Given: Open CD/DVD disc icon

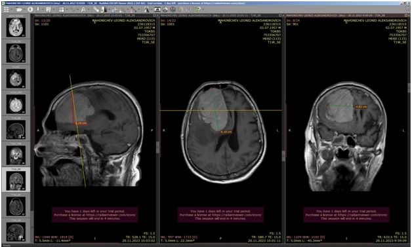Looking at the screenshot, I should point(30,9).
